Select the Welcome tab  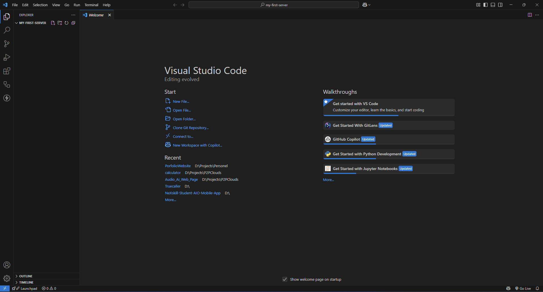(x=96, y=15)
